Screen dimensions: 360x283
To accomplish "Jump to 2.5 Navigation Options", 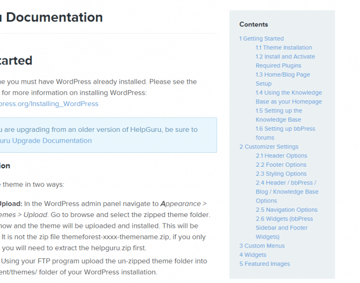I will tap(287, 210).
